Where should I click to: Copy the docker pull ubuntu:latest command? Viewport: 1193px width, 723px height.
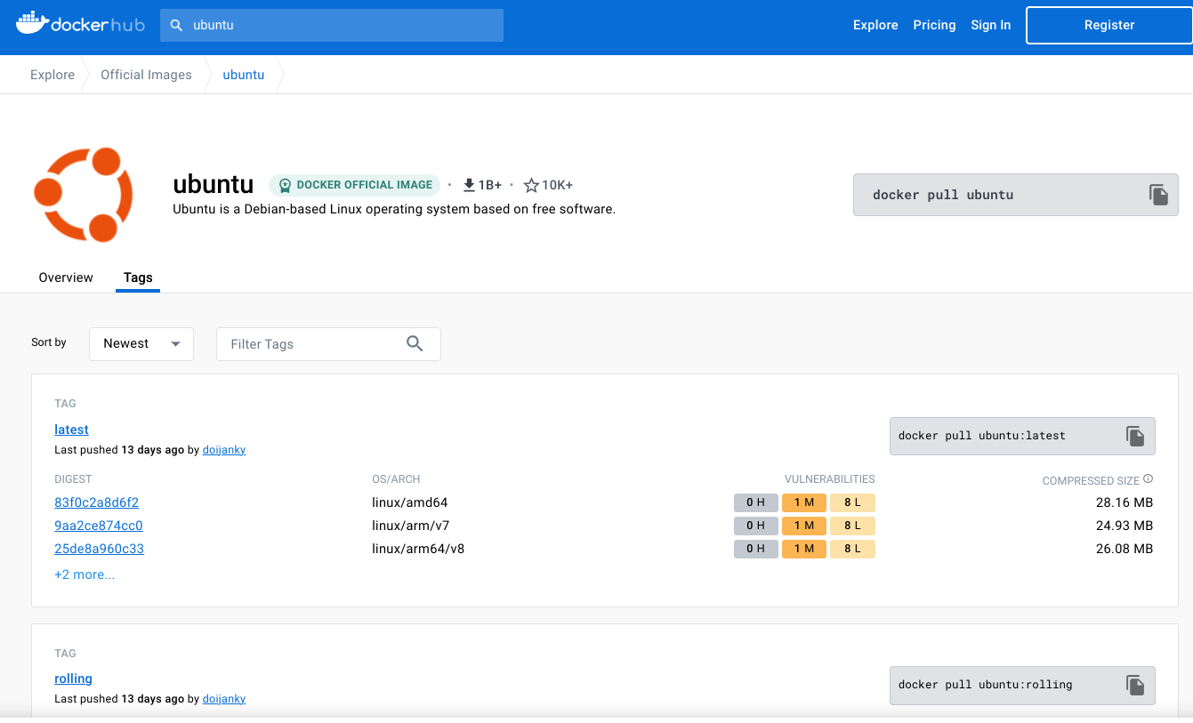(x=1135, y=436)
